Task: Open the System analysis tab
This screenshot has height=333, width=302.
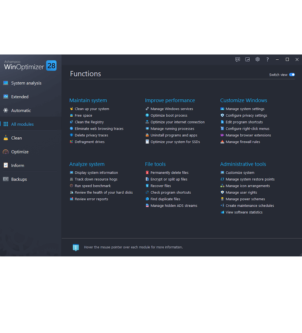Action: pos(26,83)
